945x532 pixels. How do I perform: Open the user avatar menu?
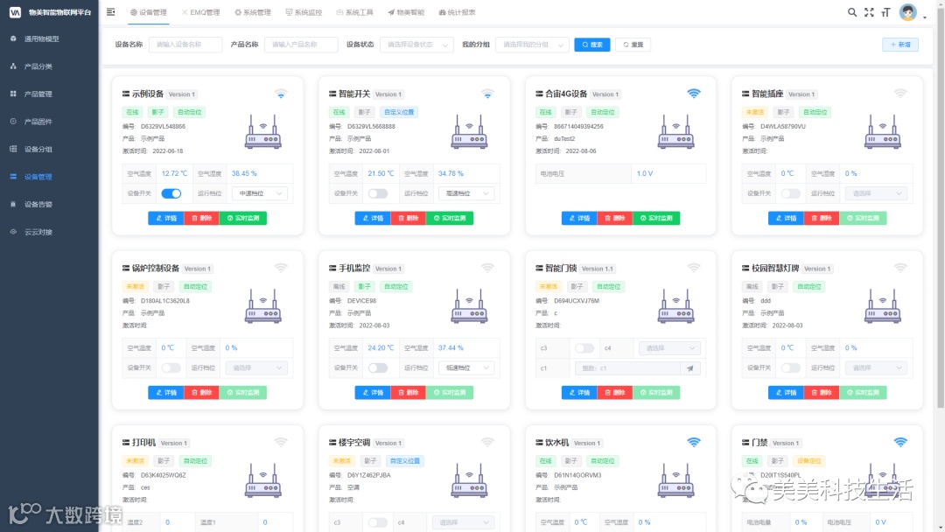[x=908, y=12]
